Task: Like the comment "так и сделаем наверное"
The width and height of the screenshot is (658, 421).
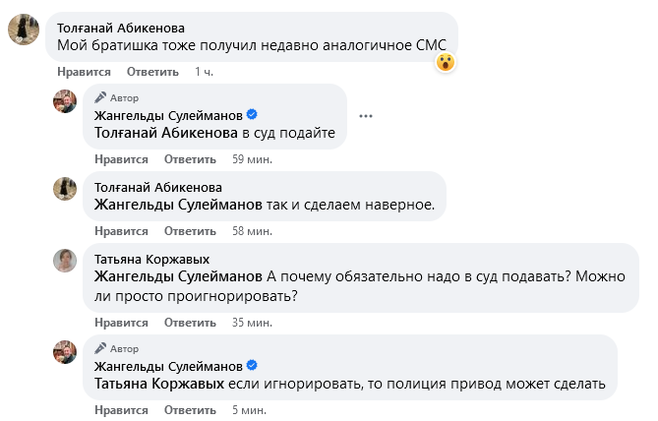Action: (x=120, y=231)
